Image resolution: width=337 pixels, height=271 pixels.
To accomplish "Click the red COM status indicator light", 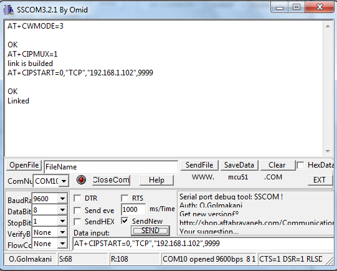I will (81, 179).
